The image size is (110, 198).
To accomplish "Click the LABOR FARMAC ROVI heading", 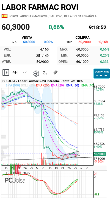I will 40,7.
